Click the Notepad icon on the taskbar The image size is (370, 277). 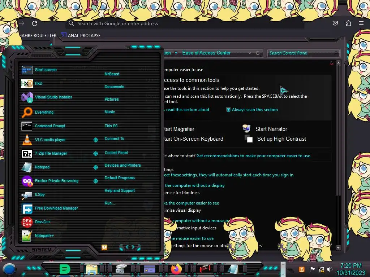233,269
